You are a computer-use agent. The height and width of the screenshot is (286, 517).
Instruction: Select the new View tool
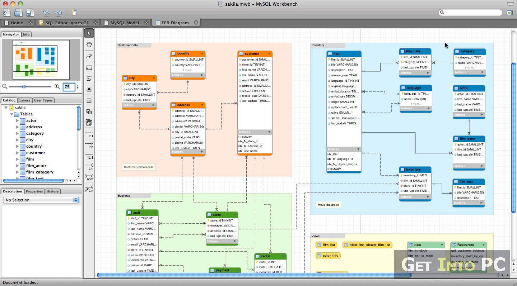pyautogui.click(x=89, y=112)
